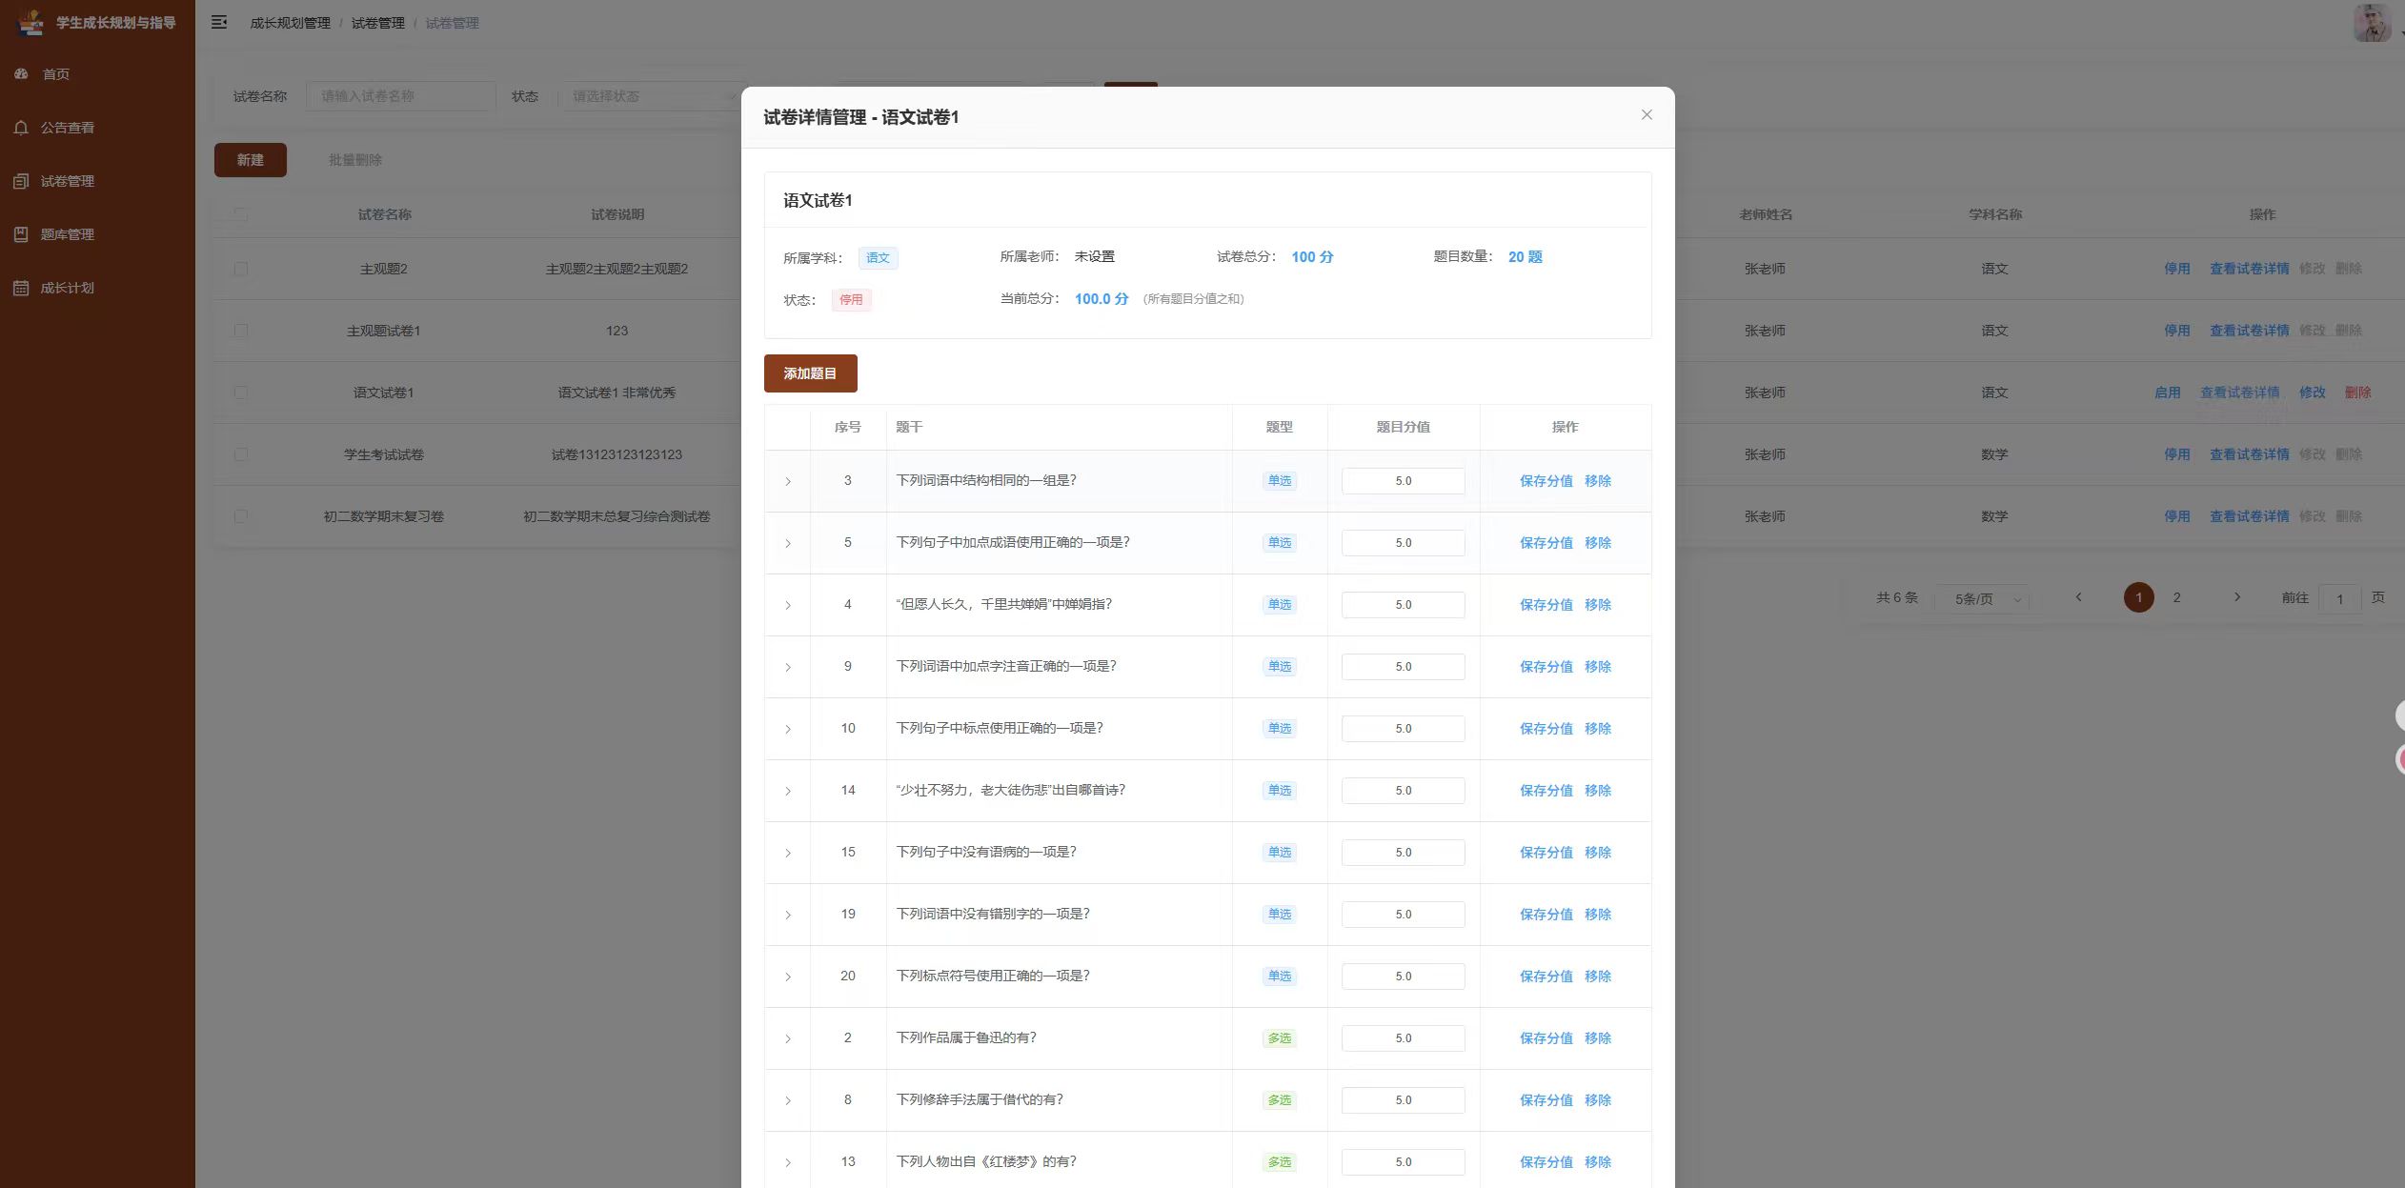Expand the row for question 3
This screenshot has width=2405, height=1188.
788,481
